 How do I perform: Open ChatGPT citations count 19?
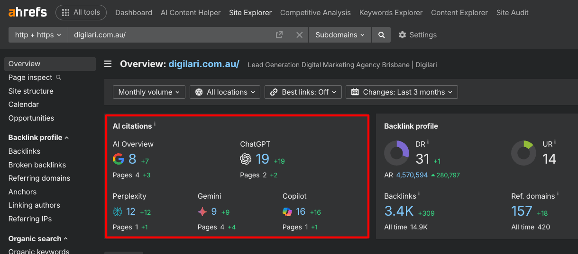(263, 159)
